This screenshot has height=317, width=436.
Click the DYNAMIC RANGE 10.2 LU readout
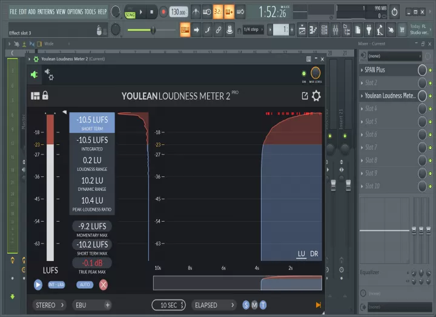(92, 184)
